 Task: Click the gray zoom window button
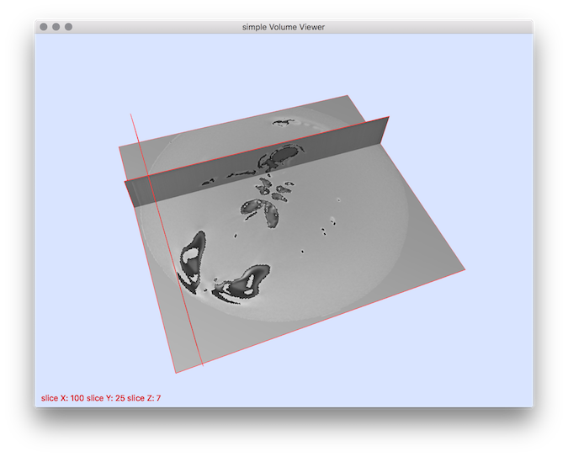coord(69,27)
